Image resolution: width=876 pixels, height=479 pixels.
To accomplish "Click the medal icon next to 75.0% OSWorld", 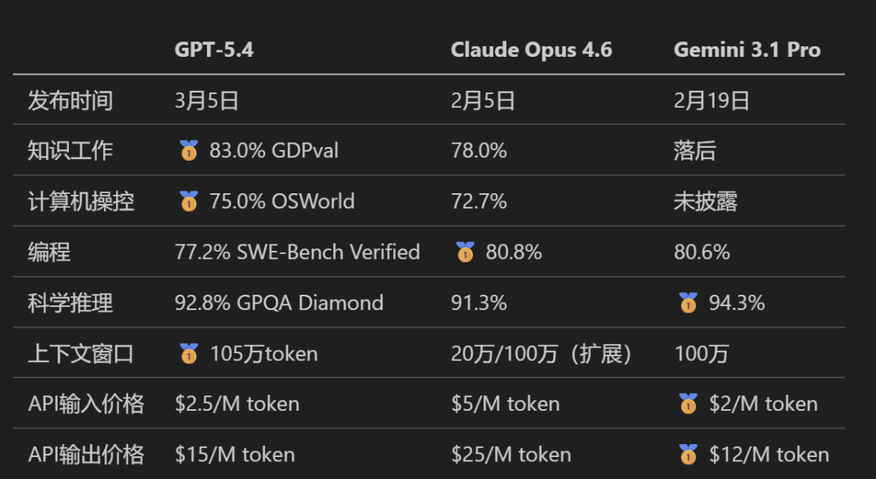I will click(189, 201).
